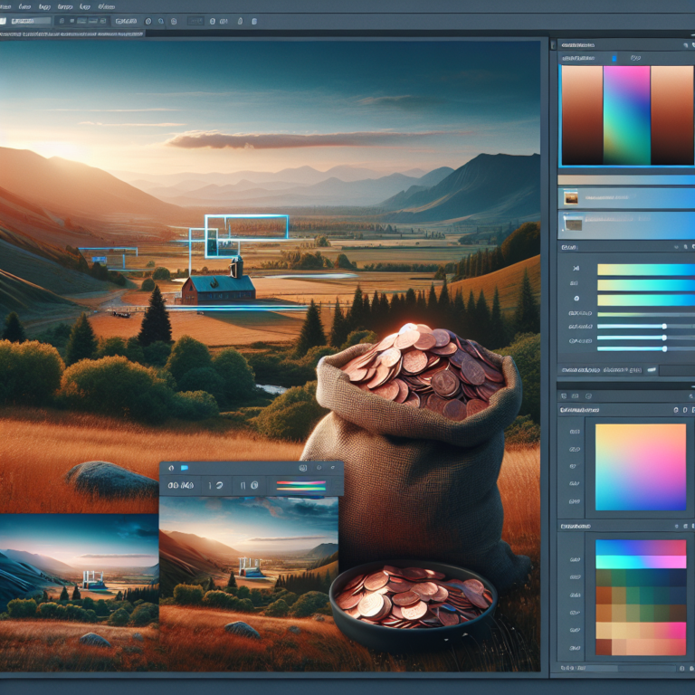Select the blue top strip in the swatches palette
The height and width of the screenshot is (695, 695).
click(x=641, y=547)
